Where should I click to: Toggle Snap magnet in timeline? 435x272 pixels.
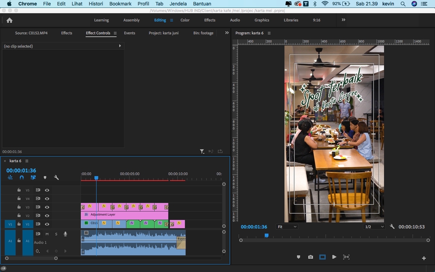pos(22,177)
